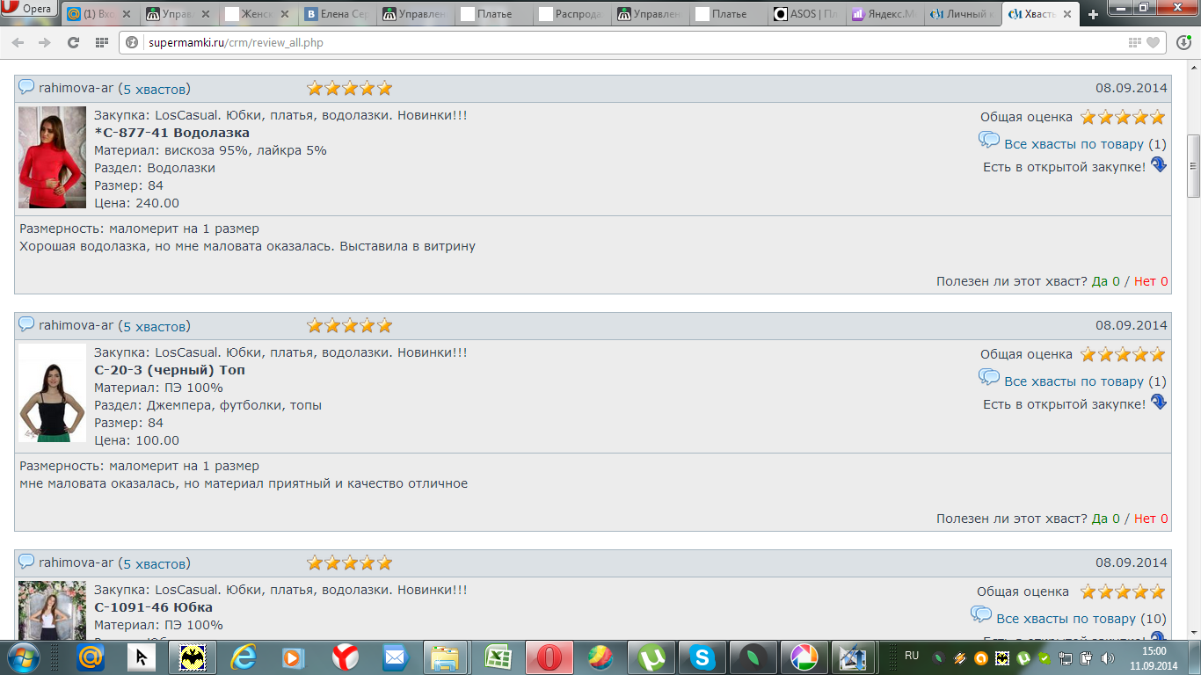The height and width of the screenshot is (675, 1201).
Task: Click the chat bubbles icon for С-20-3 Топ
Action: [989, 378]
